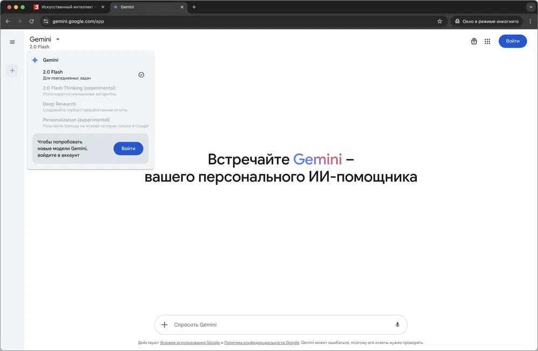Reload the page
Image resolution: width=538 pixels, height=351 pixels.
[32, 22]
